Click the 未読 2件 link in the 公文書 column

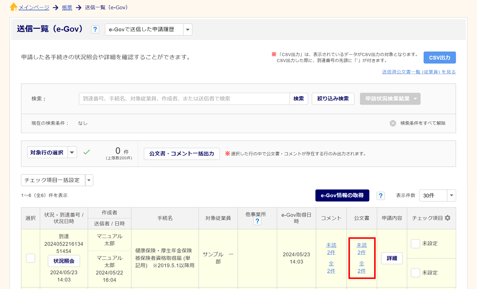pos(361,249)
